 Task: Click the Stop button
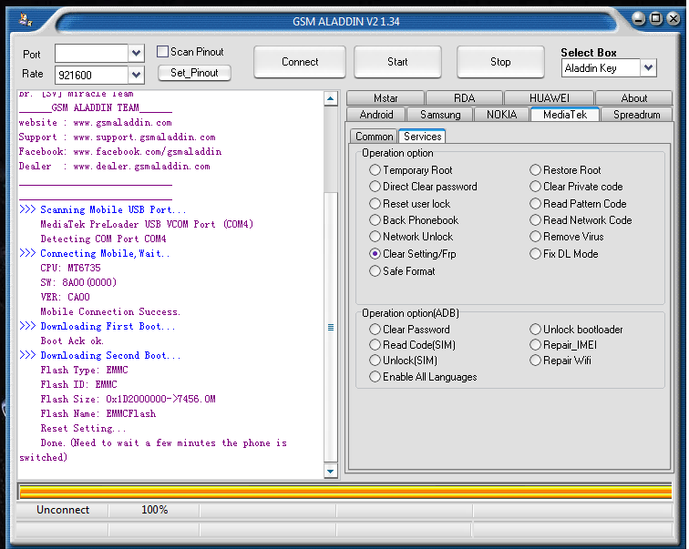coord(500,62)
